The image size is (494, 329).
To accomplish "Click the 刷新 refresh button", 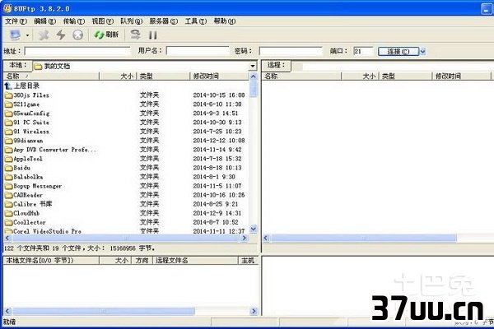I will [106, 35].
